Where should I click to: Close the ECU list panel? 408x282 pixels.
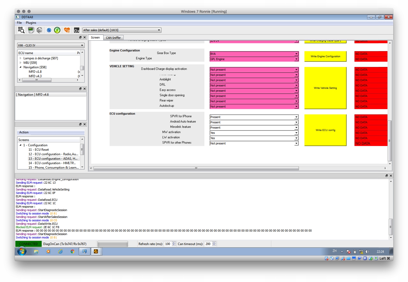coord(85,37)
